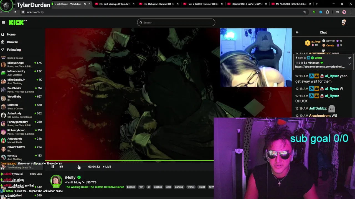This screenshot has width=355, height=199.
Task: Select the travel tag
Action: 202,187
